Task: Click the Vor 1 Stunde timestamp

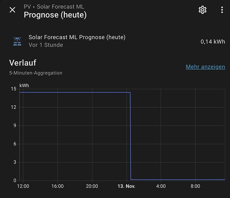Action: (46, 45)
